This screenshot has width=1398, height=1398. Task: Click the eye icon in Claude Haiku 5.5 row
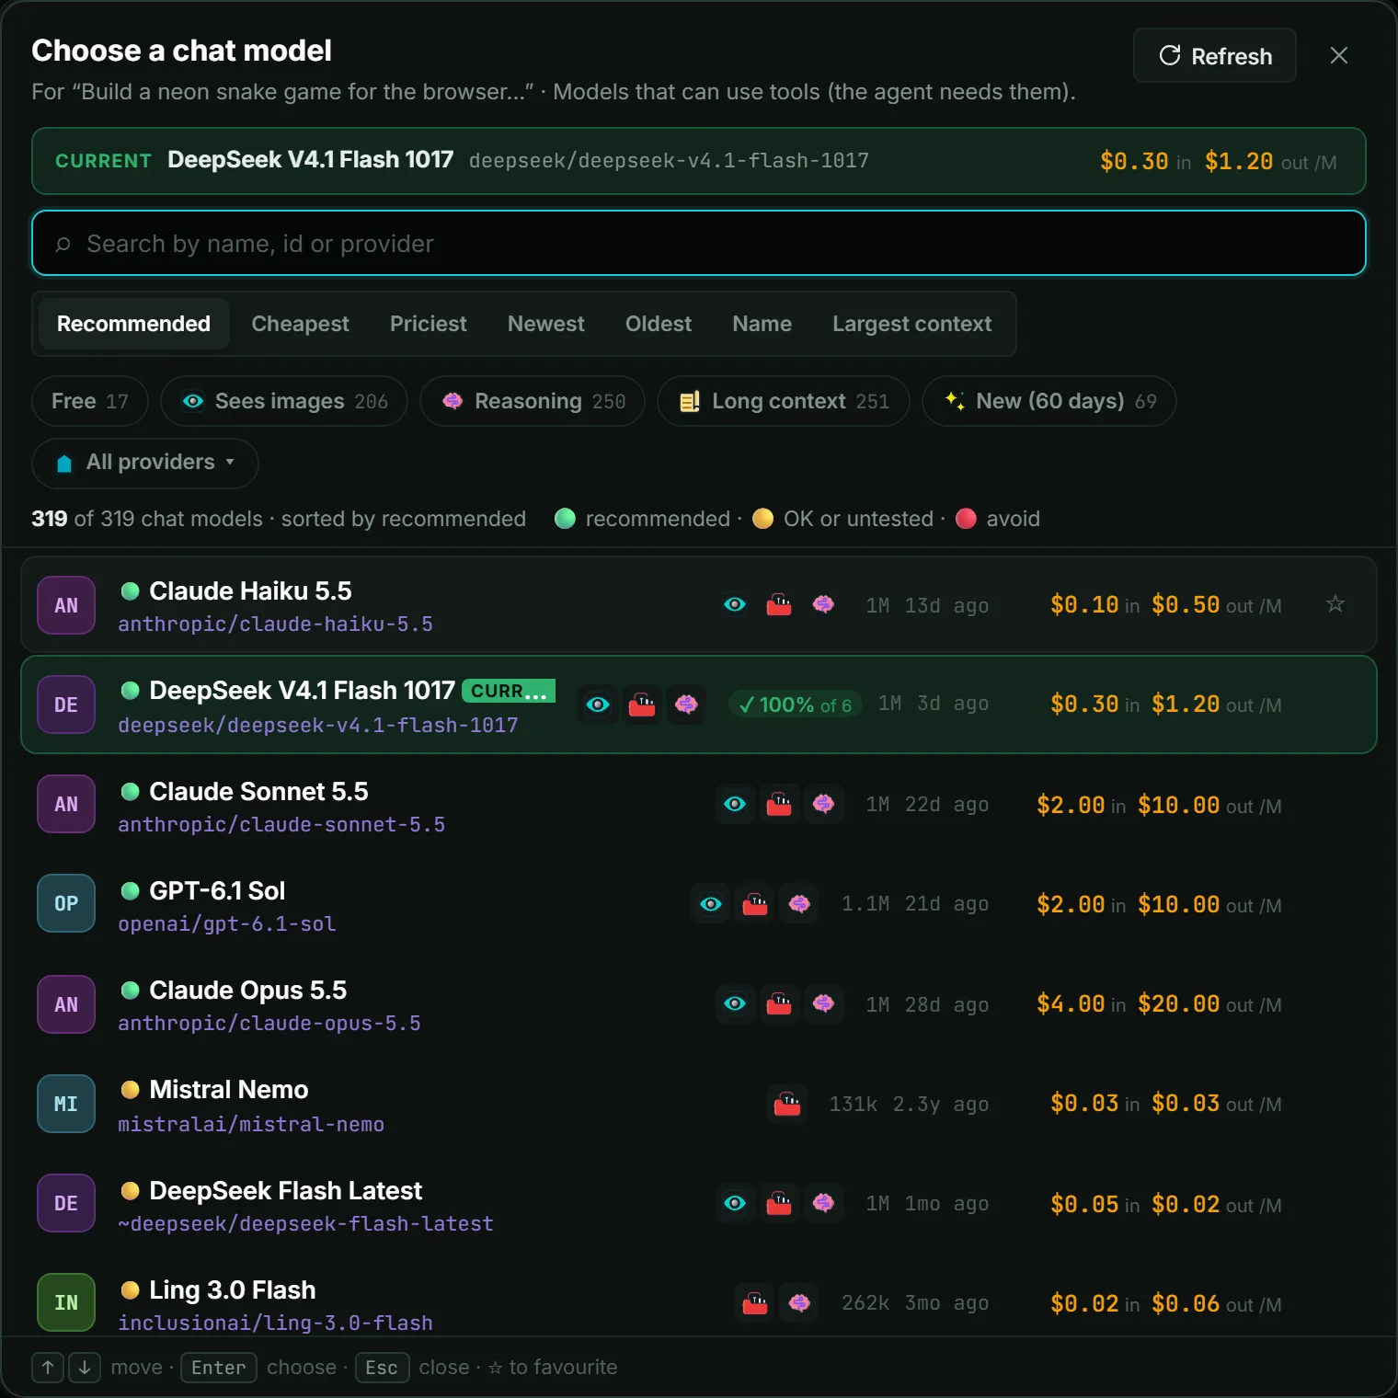point(735,604)
